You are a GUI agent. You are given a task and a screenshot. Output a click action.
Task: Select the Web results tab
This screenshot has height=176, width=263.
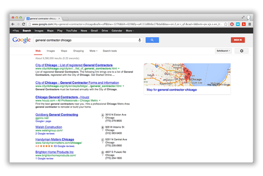[38, 51]
